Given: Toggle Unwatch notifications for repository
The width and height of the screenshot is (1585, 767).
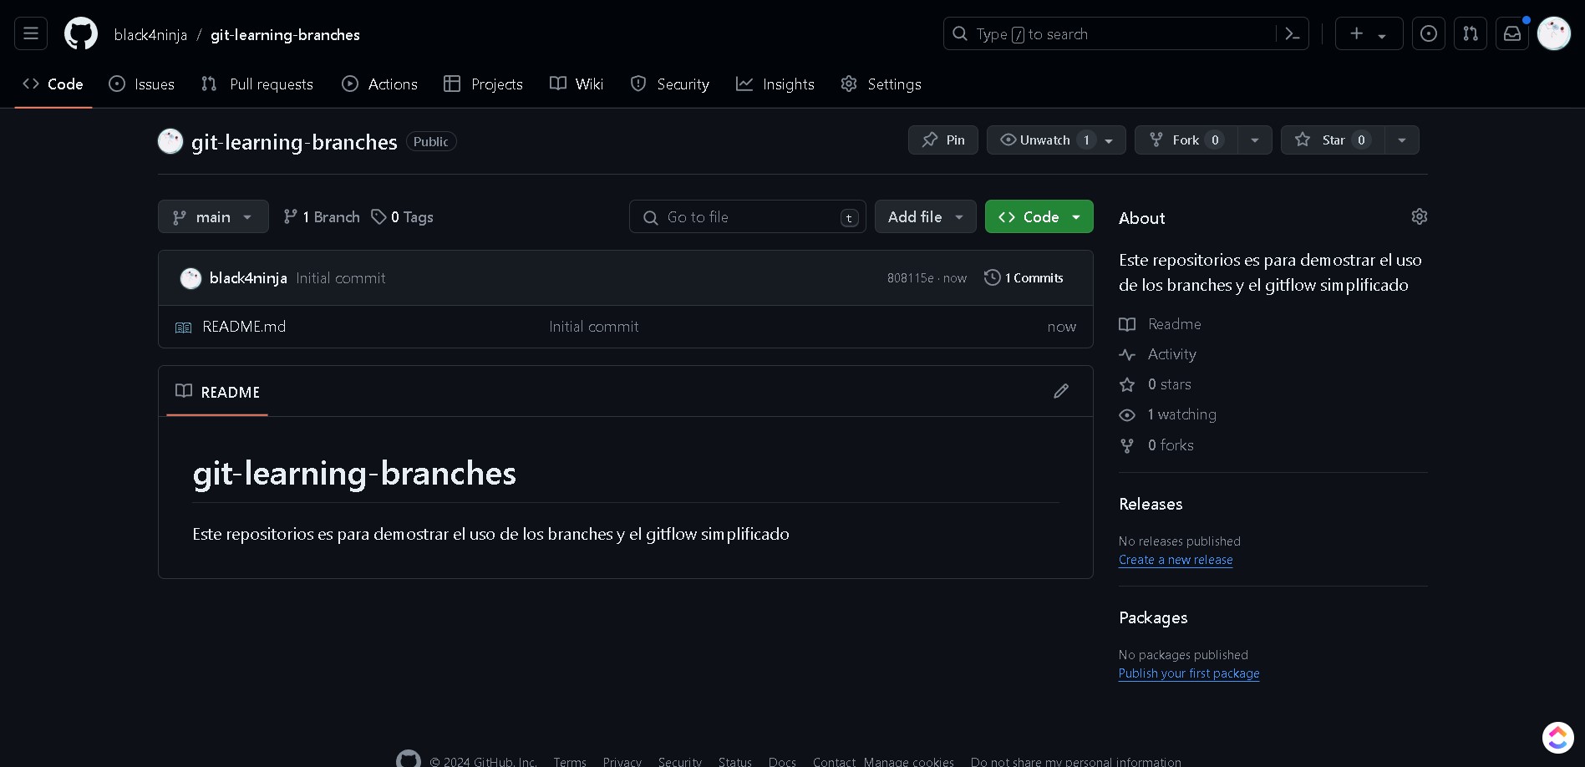Looking at the screenshot, I should [x=1044, y=140].
